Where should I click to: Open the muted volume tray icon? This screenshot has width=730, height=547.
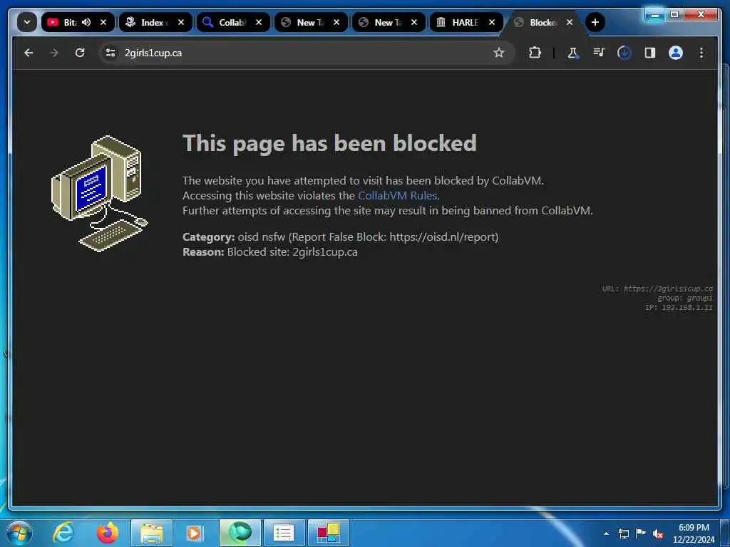[658, 534]
